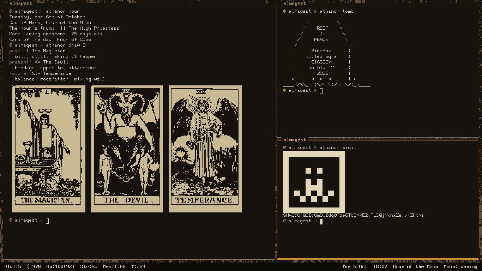Click the SHA256 fingerprint string

click(x=354, y=215)
